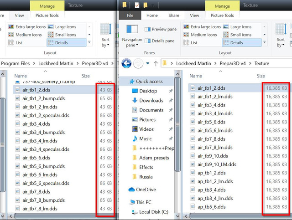Viewport: 292px width, 220px height.
Task: Open the View tab in right window
Action: click(194, 15)
